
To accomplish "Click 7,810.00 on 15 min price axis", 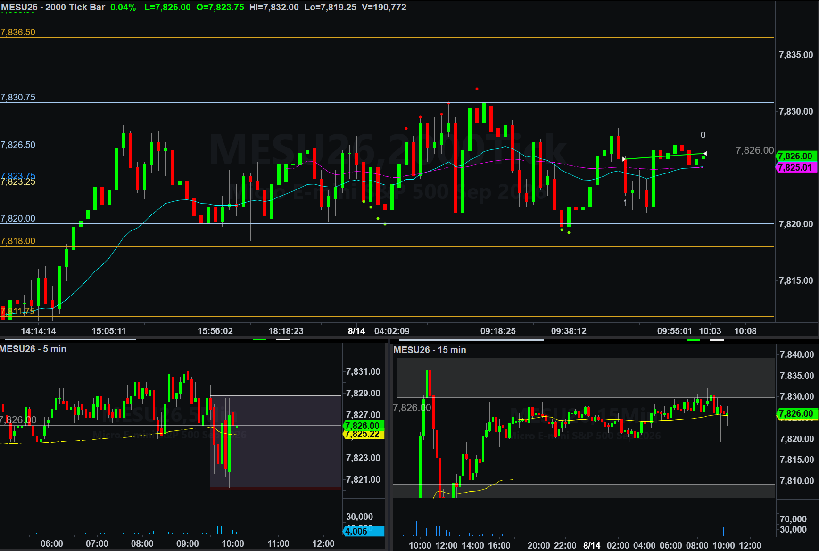I will coord(797,481).
